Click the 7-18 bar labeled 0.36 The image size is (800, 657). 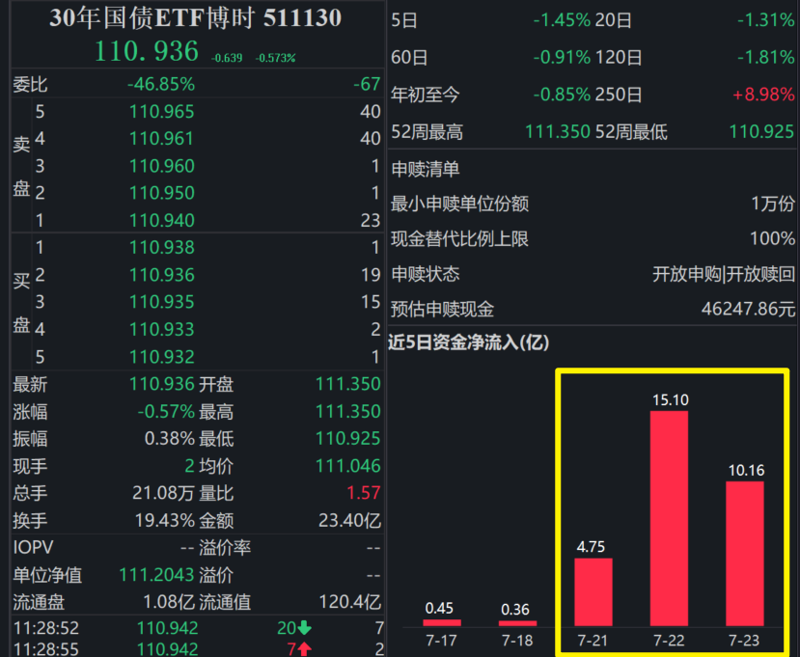pos(517,623)
